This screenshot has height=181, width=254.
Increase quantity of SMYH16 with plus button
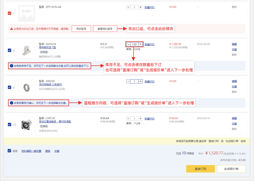coord(141,44)
